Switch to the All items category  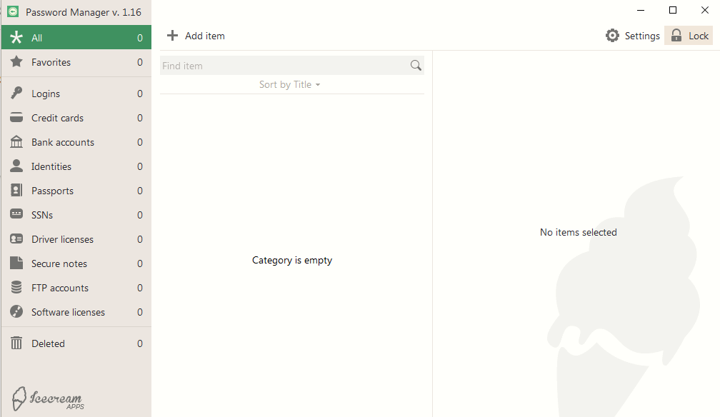click(x=37, y=38)
